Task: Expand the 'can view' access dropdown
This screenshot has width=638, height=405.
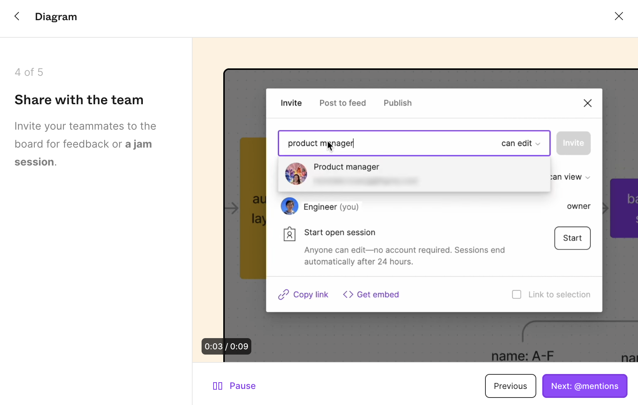Action: click(570, 177)
